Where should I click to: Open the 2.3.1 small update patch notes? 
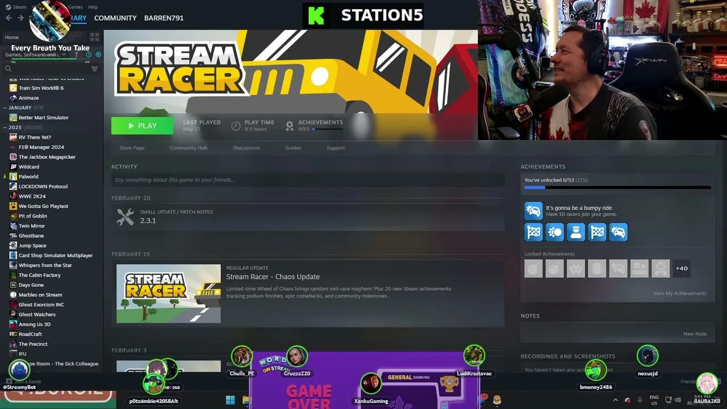coord(308,216)
